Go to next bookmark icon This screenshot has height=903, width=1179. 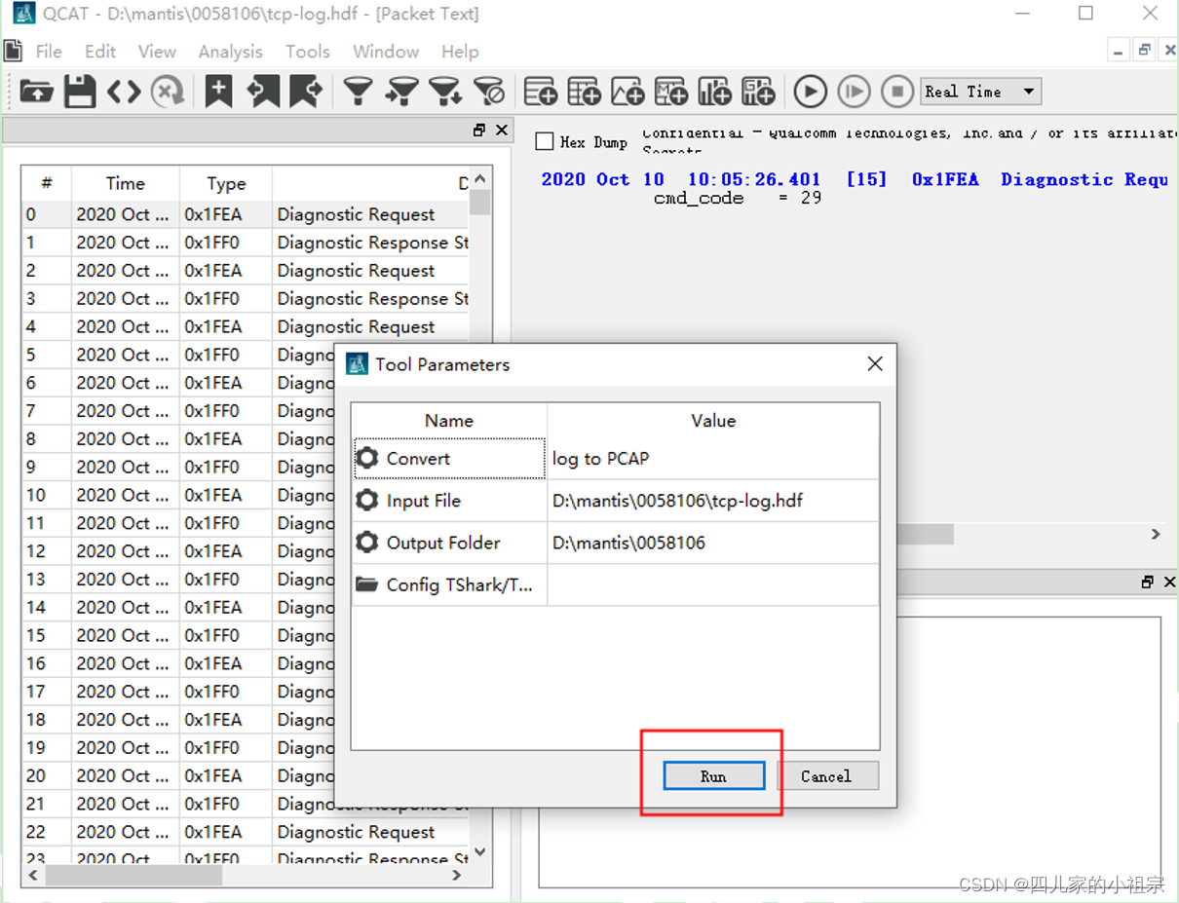coord(306,92)
